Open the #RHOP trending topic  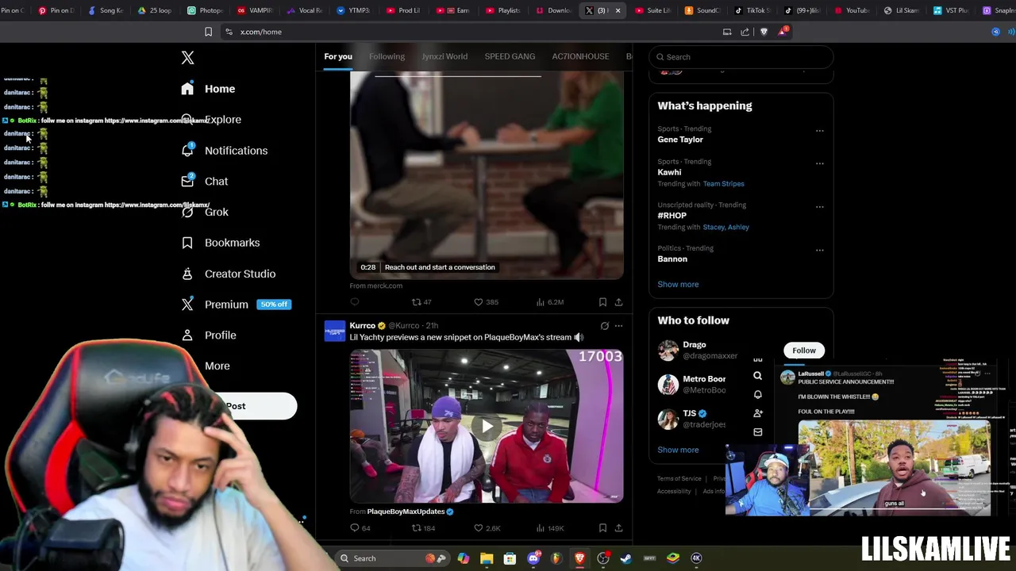pos(672,216)
